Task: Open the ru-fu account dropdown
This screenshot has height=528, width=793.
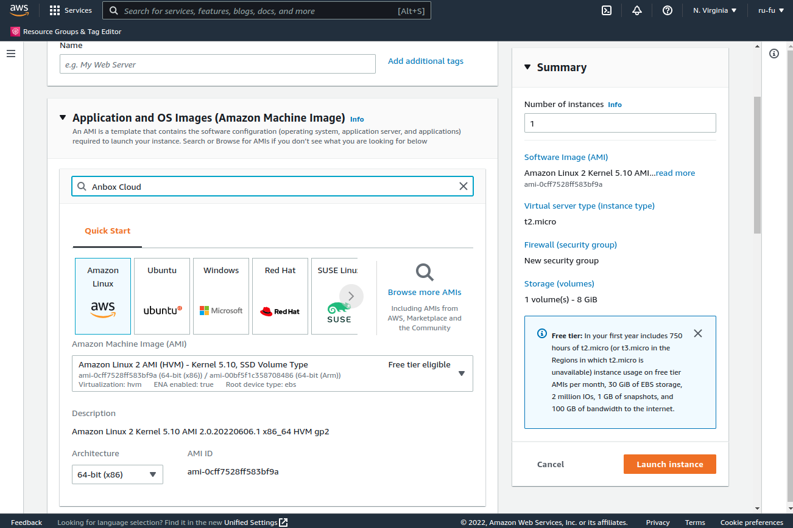Action: 771,10
